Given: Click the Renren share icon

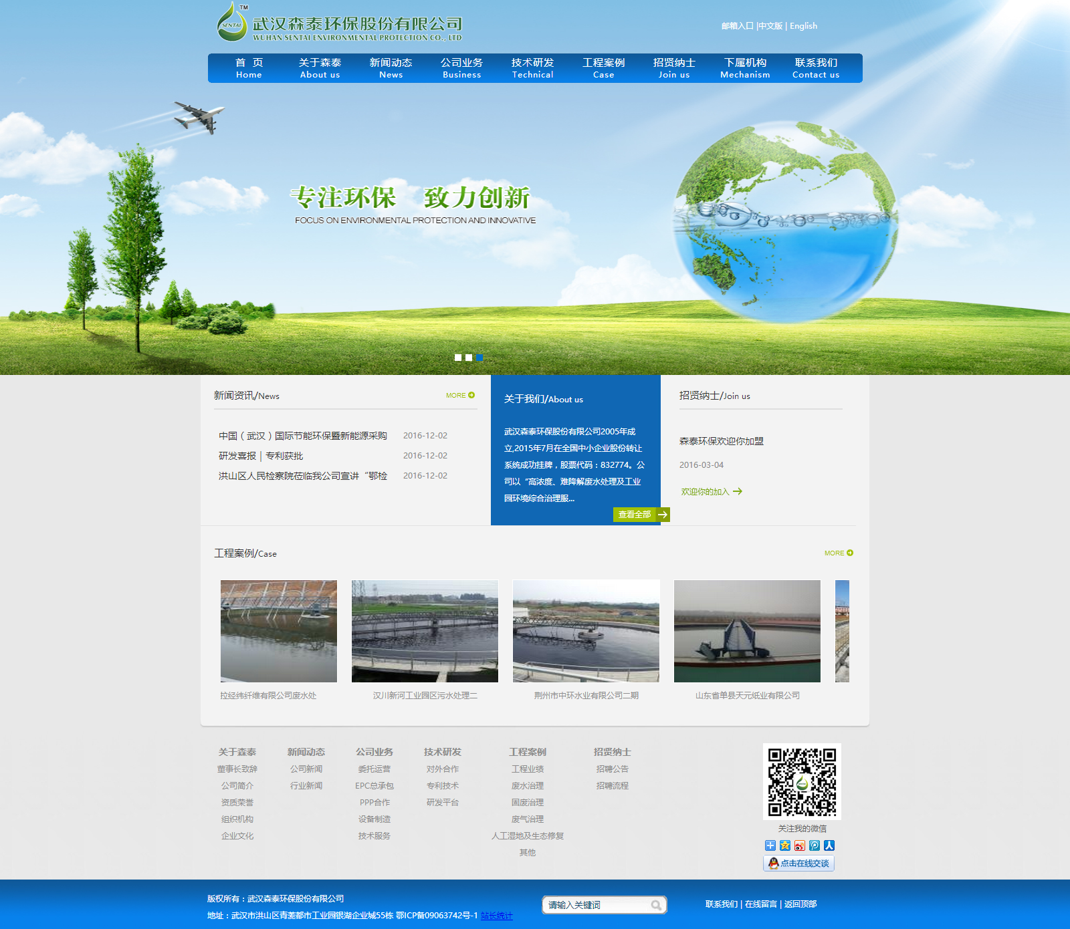Looking at the screenshot, I should (x=829, y=845).
